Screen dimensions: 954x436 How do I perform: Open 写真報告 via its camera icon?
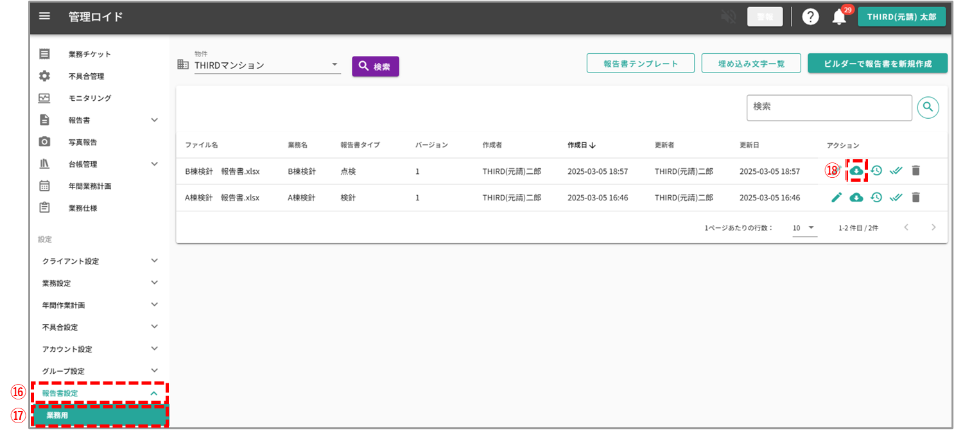[44, 142]
